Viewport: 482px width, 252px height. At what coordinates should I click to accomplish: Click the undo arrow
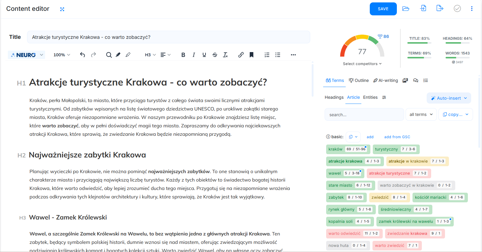coord(82,55)
